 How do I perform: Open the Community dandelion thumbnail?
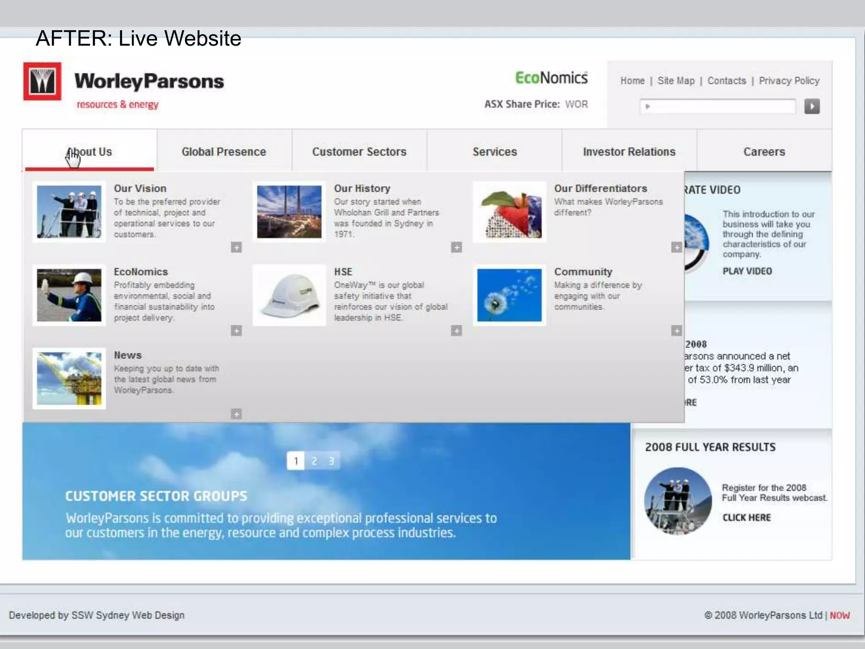point(509,295)
